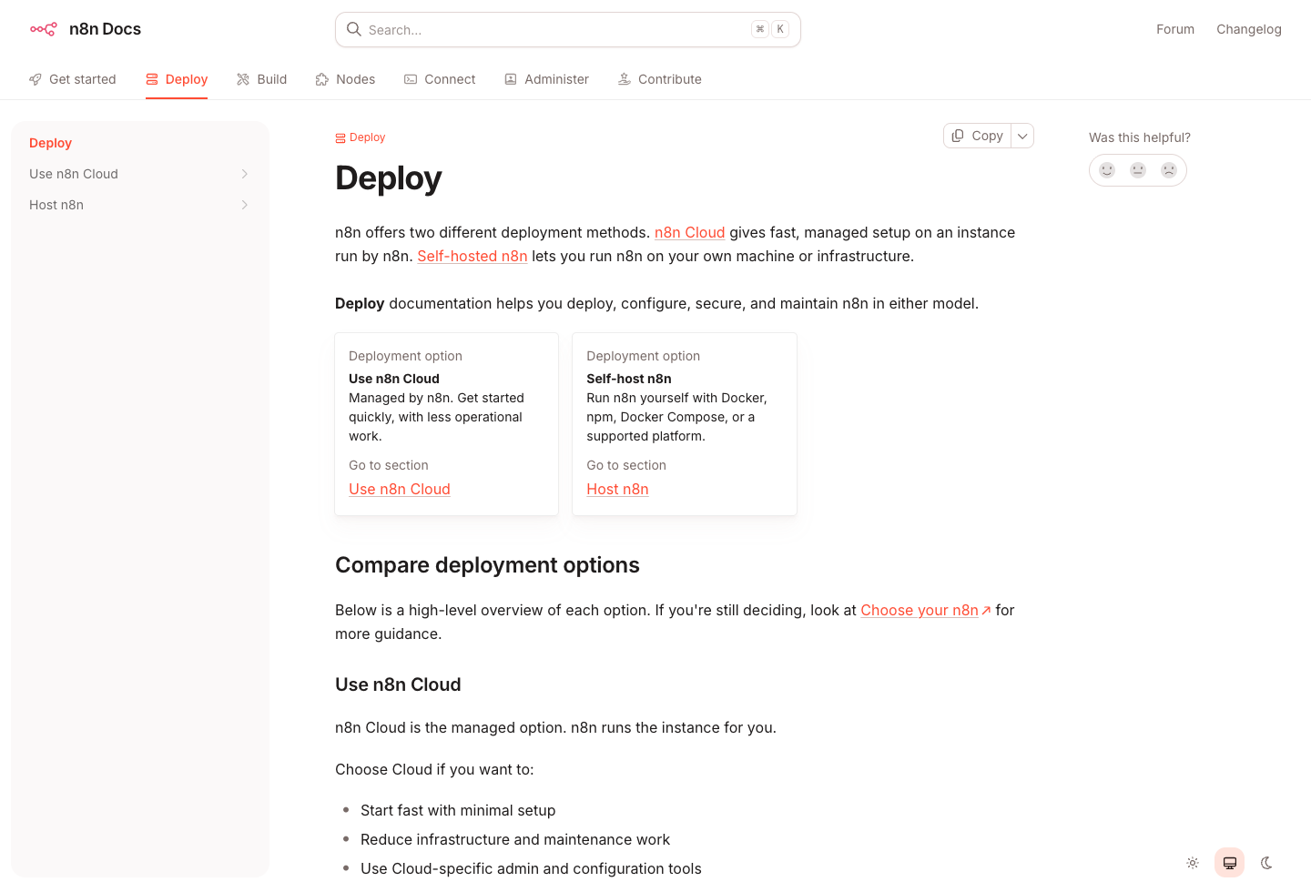Click the Deploy breadcrumb icon
This screenshot has height=892, width=1311.
[340, 138]
